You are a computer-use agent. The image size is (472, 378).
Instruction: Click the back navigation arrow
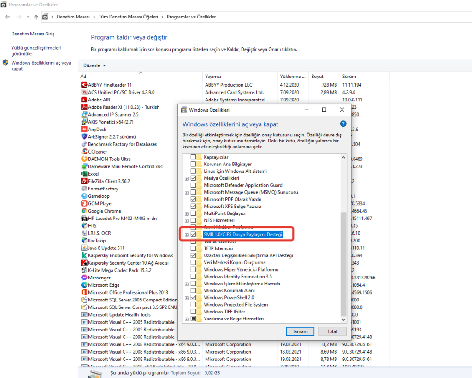tap(7, 17)
